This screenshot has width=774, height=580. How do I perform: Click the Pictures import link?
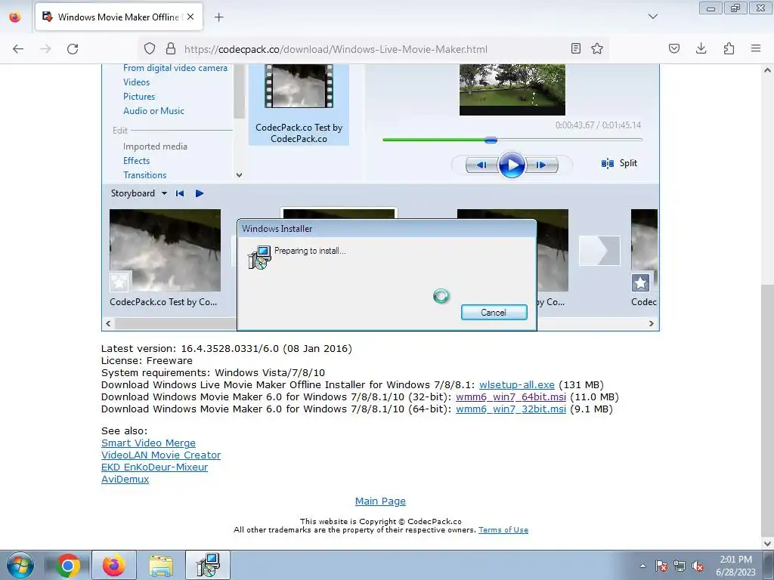[x=139, y=97]
